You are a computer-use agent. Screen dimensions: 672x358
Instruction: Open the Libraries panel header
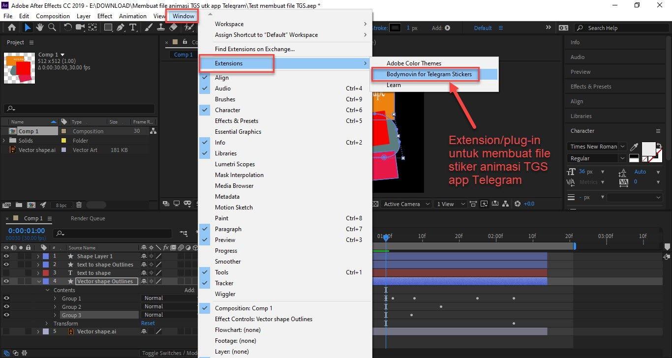coord(581,116)
